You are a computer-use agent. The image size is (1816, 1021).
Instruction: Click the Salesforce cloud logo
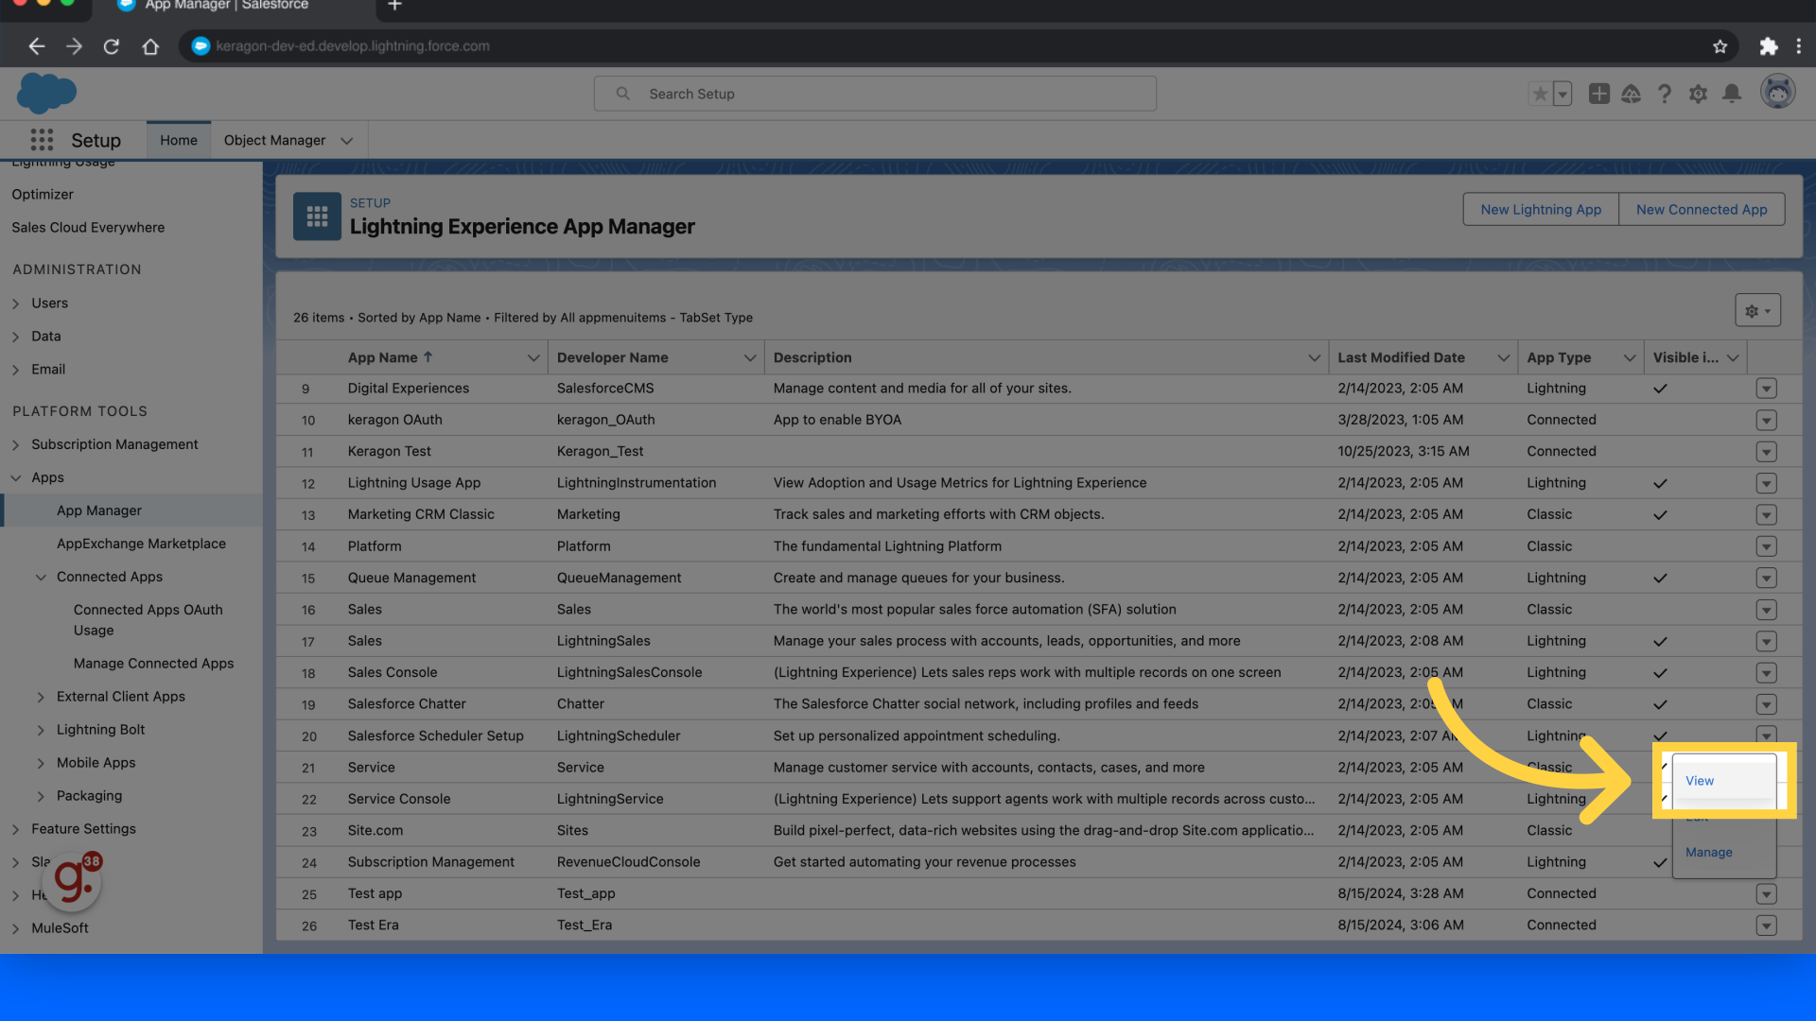[46, 93]
